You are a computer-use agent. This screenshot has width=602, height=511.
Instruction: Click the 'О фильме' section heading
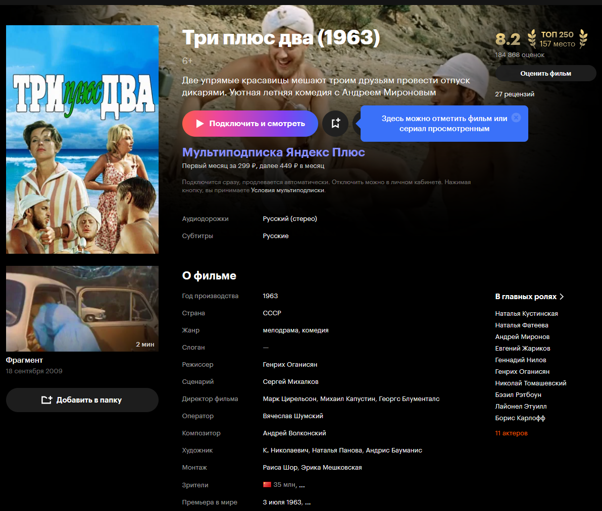click(209, 275)
